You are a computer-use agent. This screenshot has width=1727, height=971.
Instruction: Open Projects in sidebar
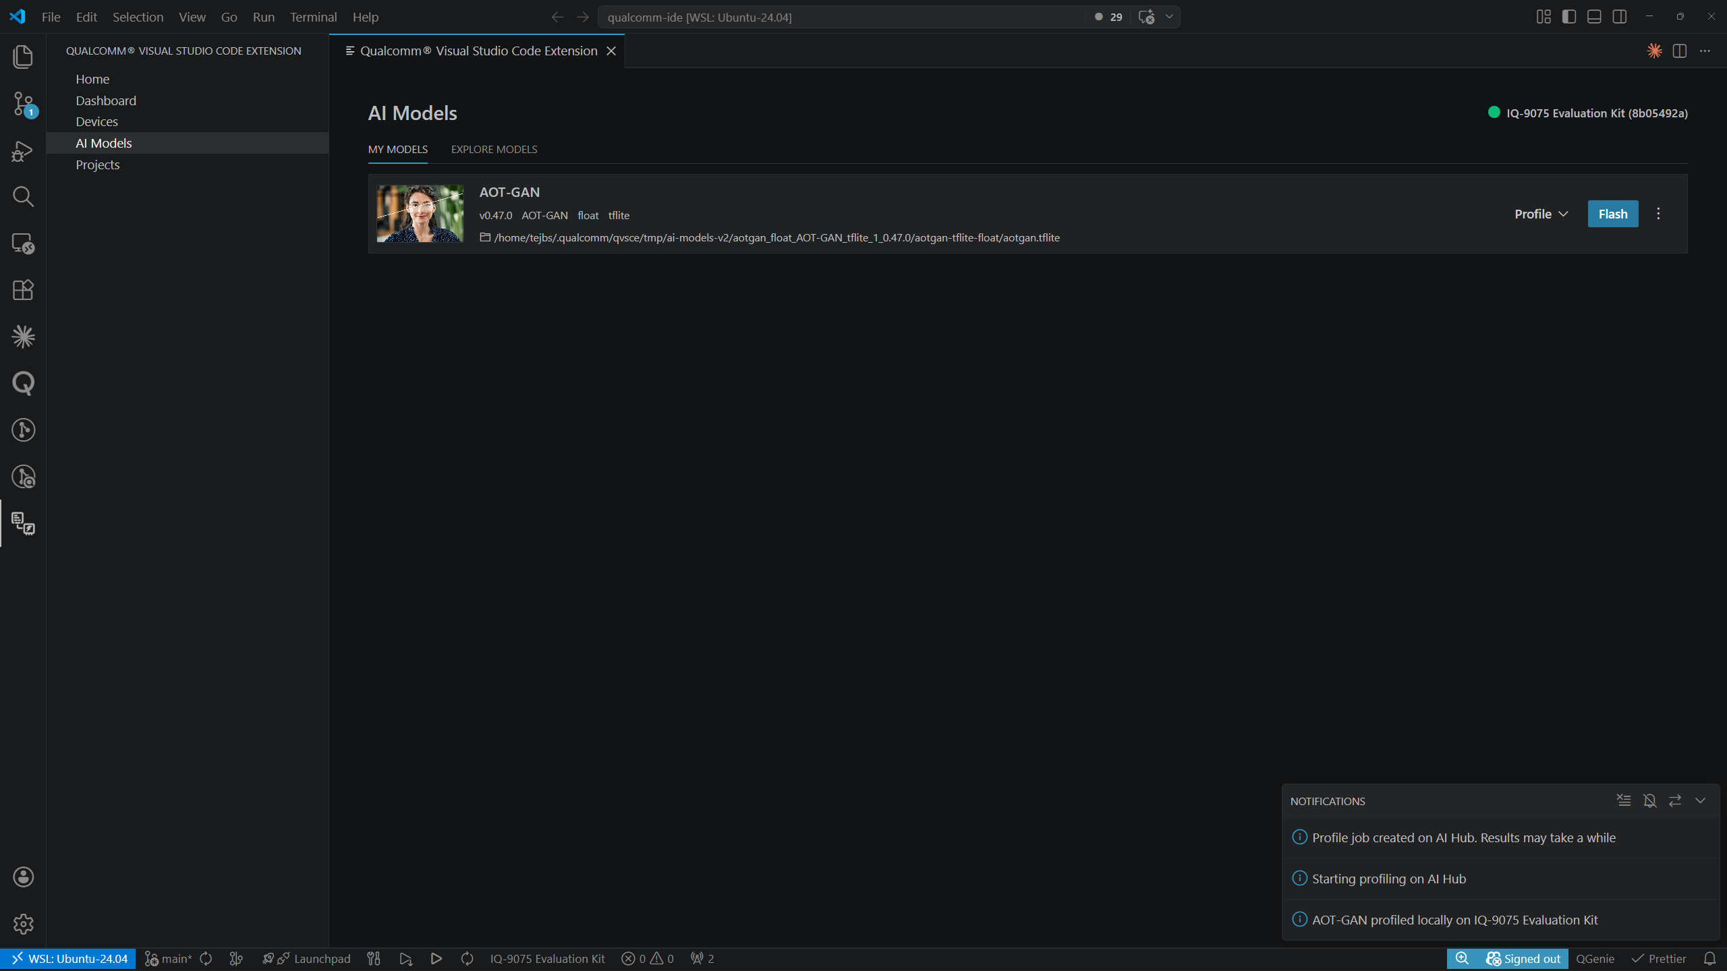pos(188,165)
